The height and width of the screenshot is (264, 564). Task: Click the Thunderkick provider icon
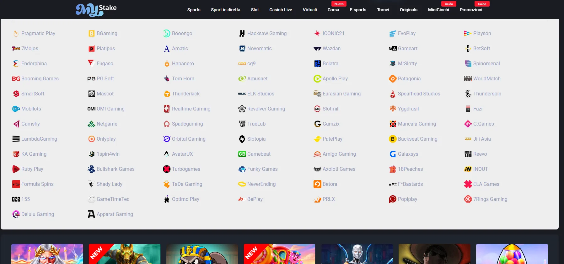167,94
